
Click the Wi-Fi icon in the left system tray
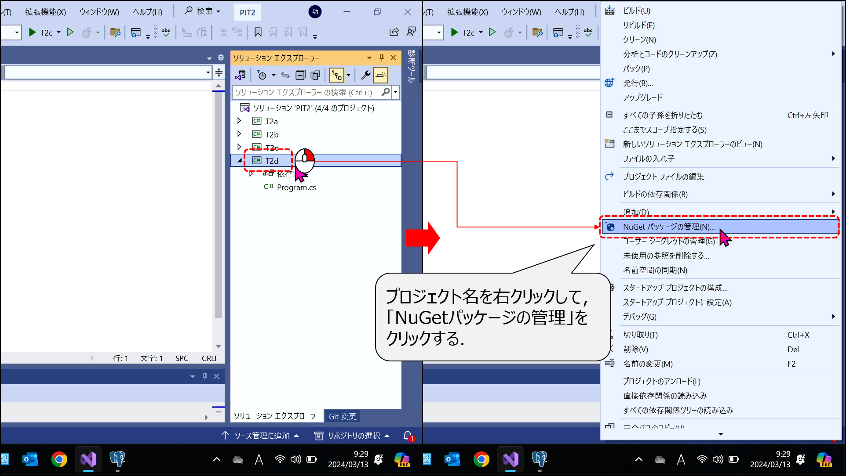280,459
